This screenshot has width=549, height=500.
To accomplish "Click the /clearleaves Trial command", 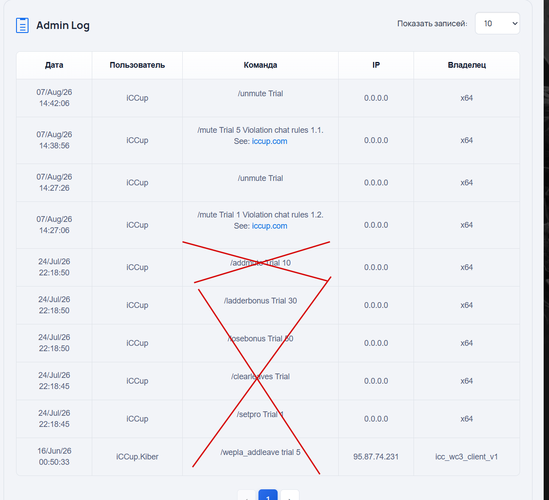I will [260, 377].
